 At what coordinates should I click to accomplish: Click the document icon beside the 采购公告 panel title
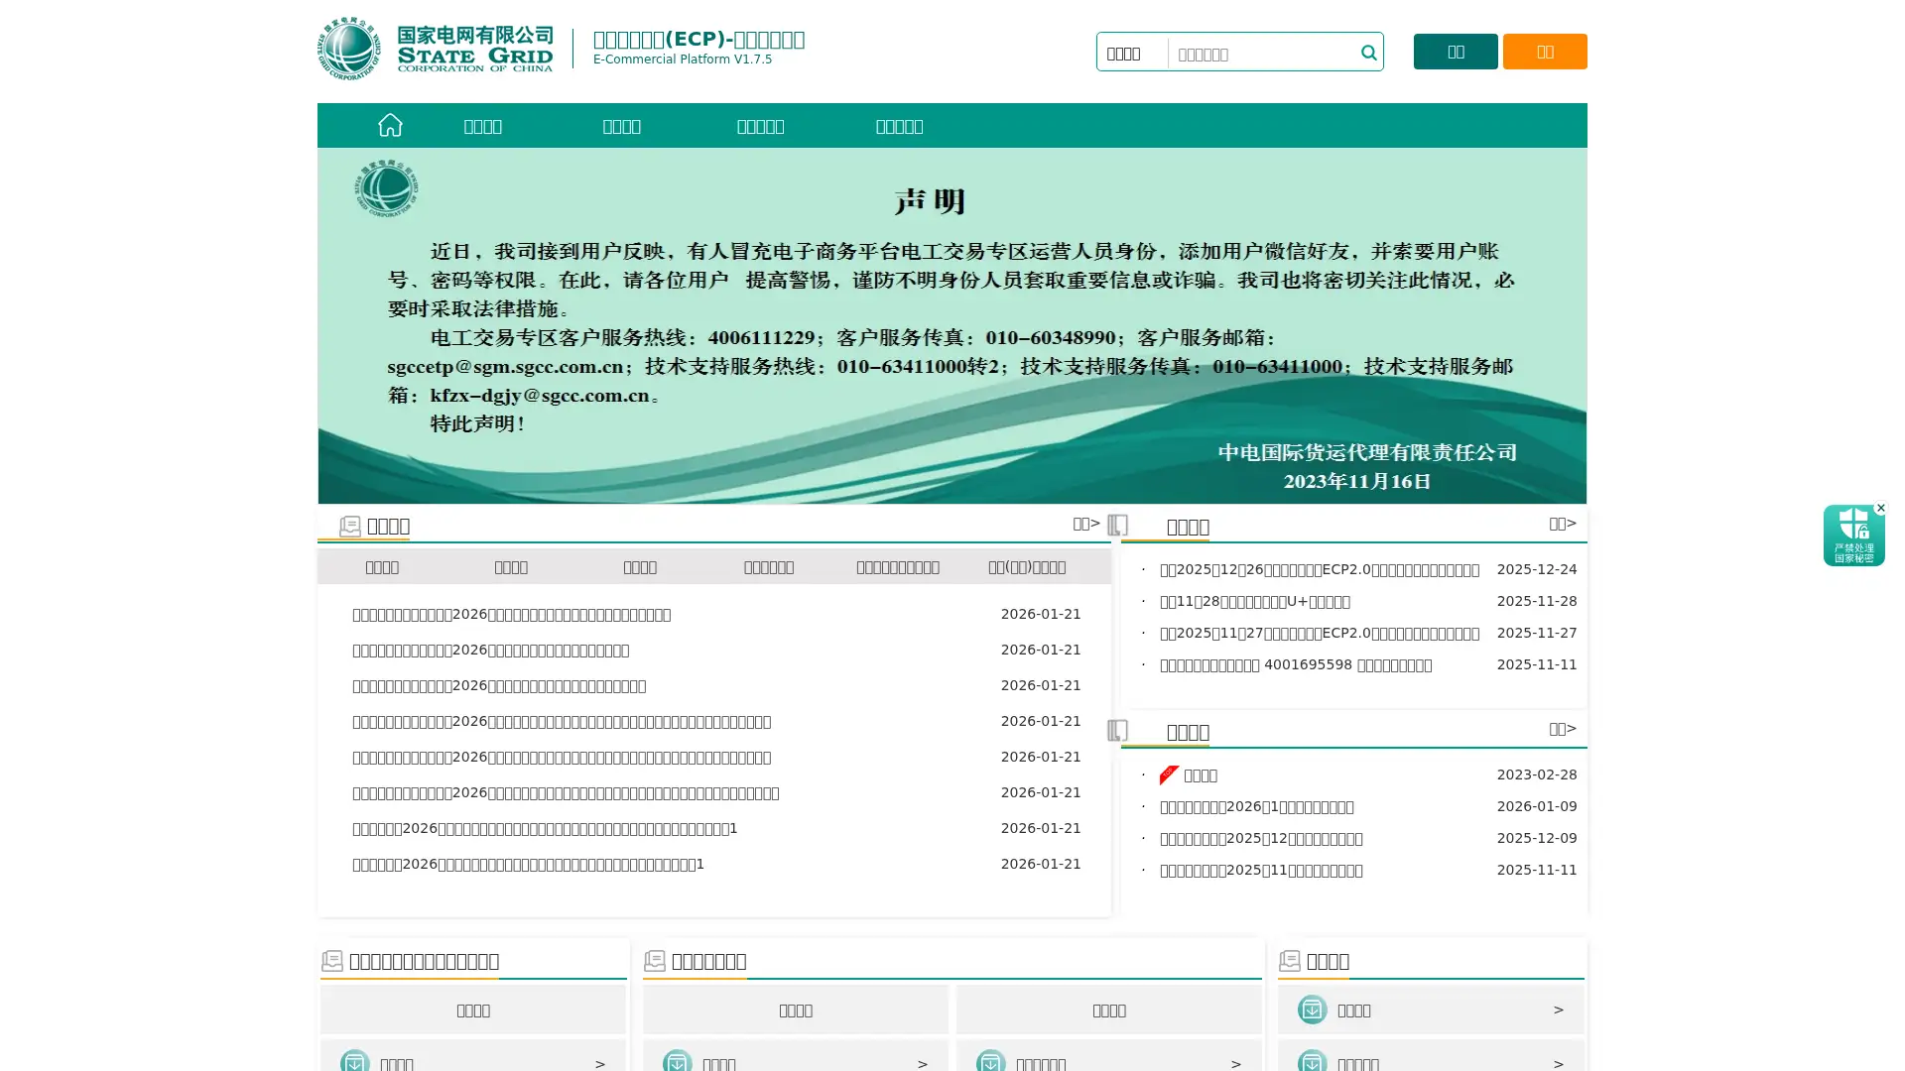pos(349,524)
